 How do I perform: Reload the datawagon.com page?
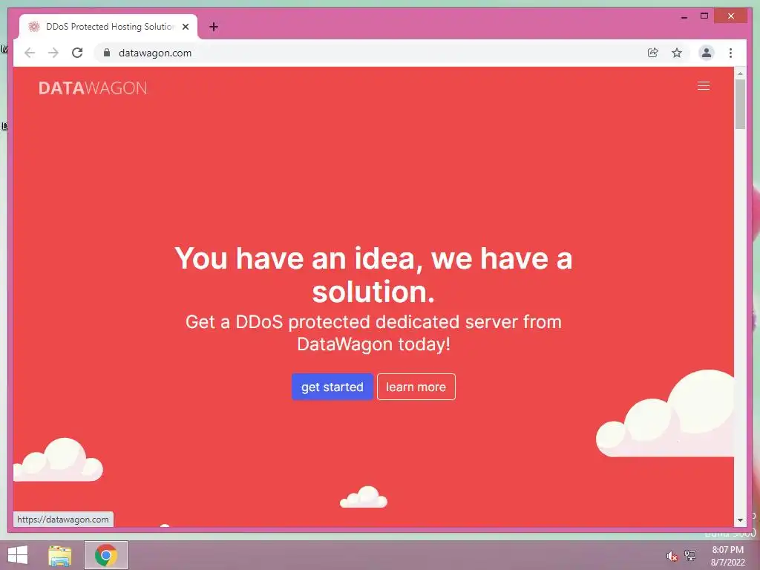tap(77, 53)
